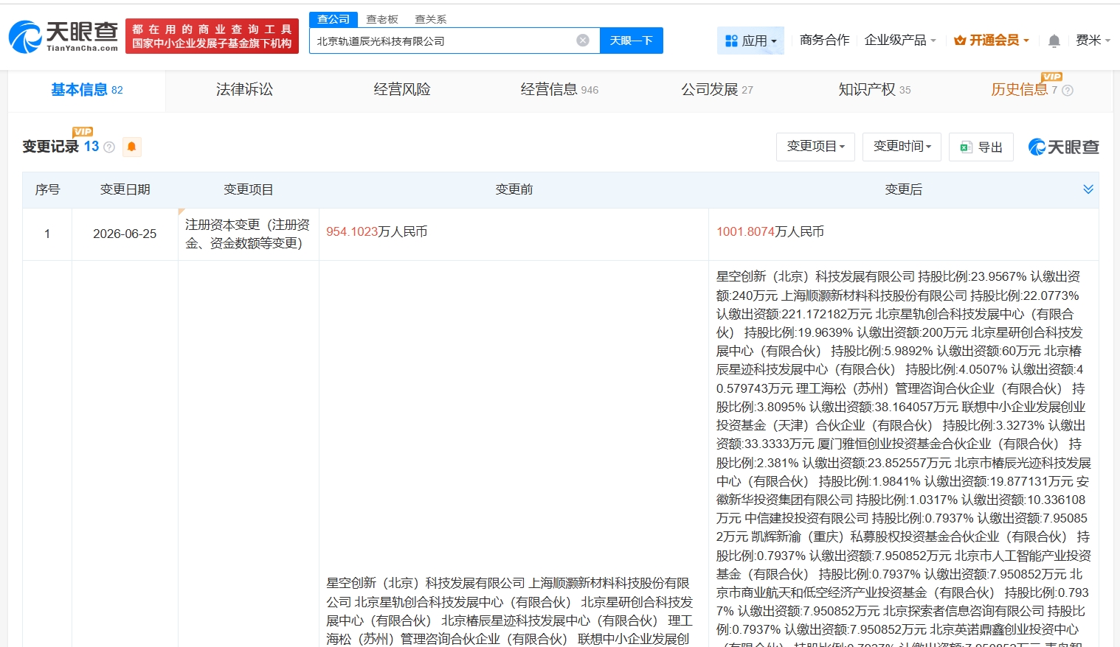Switch to the 经营信息 tab

click(559, 90)
